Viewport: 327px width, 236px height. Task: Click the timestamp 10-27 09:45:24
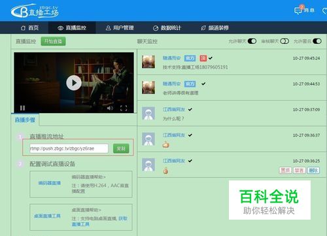(x=306, y=58)
